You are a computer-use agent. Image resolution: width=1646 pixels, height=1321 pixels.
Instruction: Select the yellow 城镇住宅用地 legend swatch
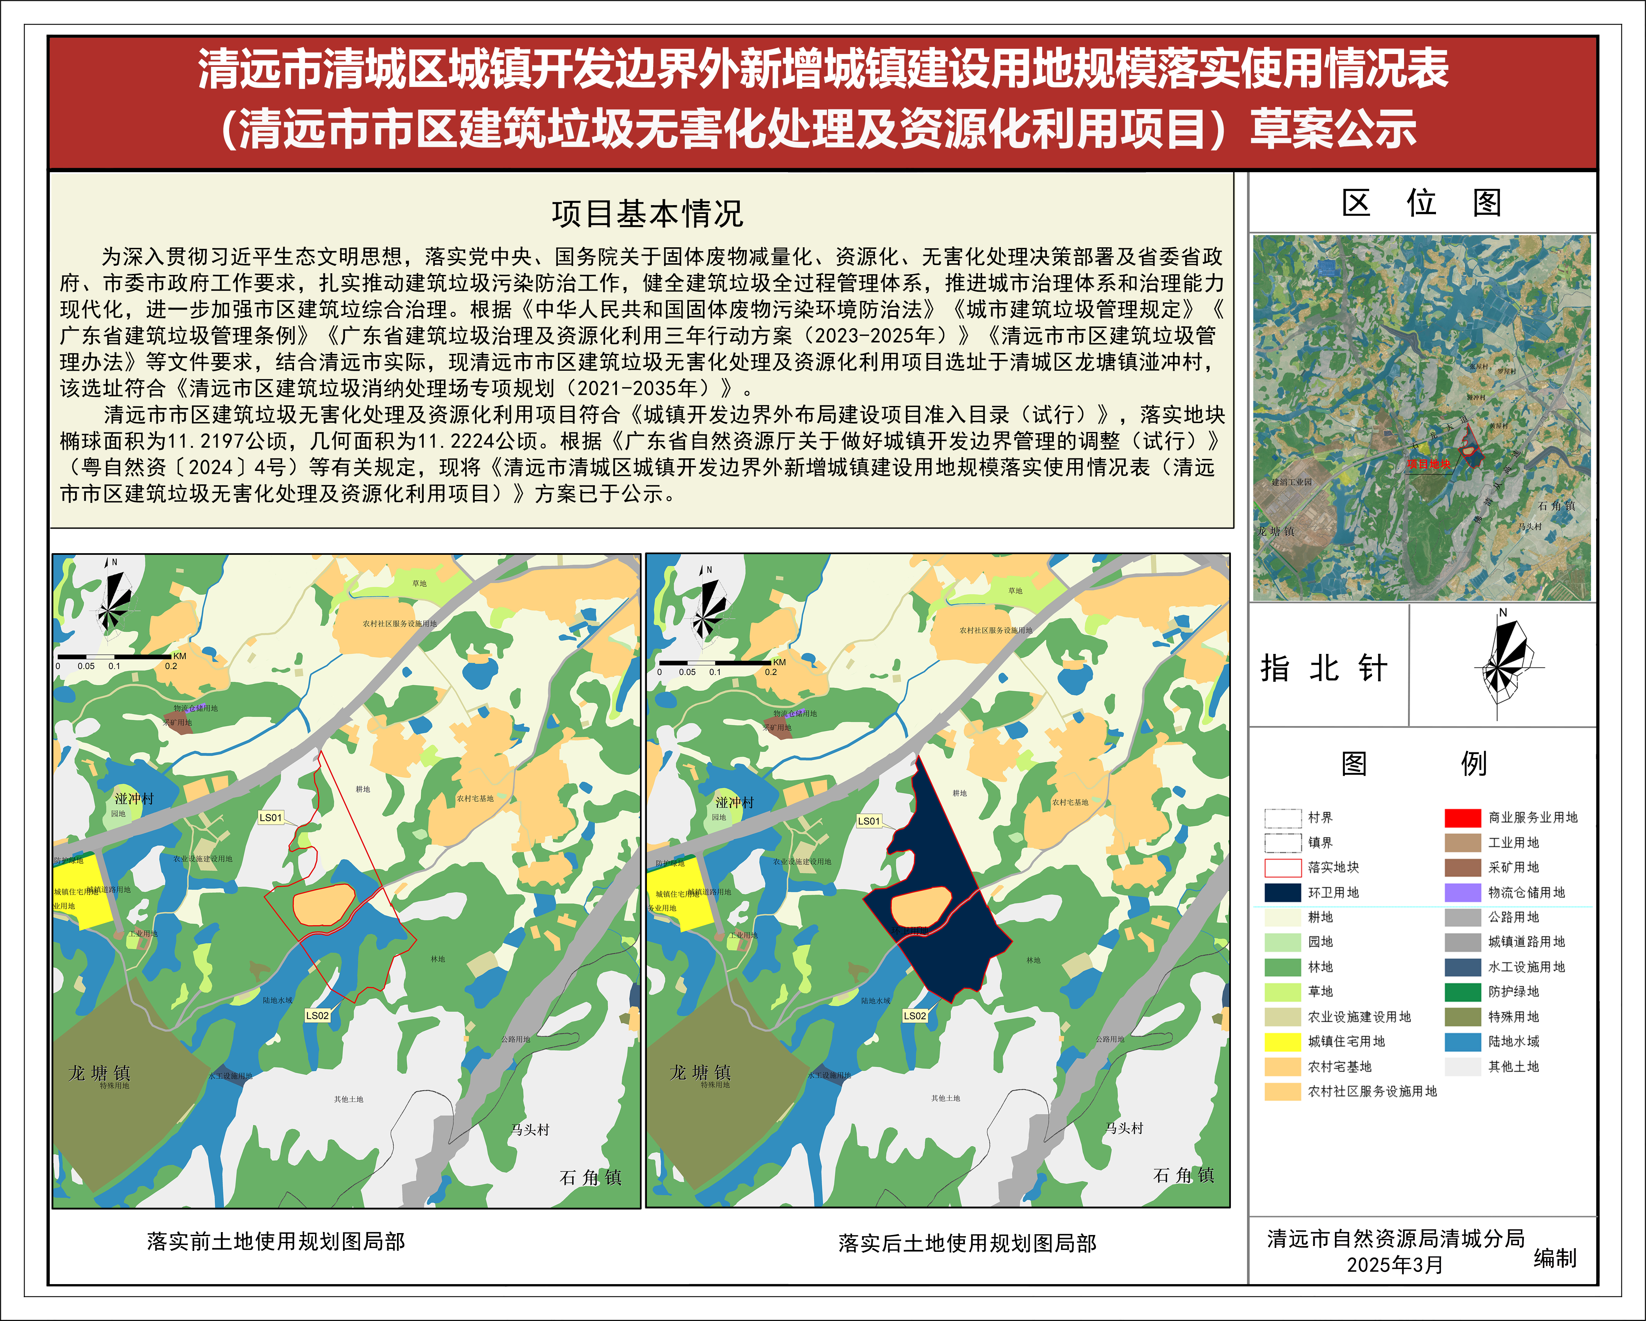click(x=1283, y=1041)
